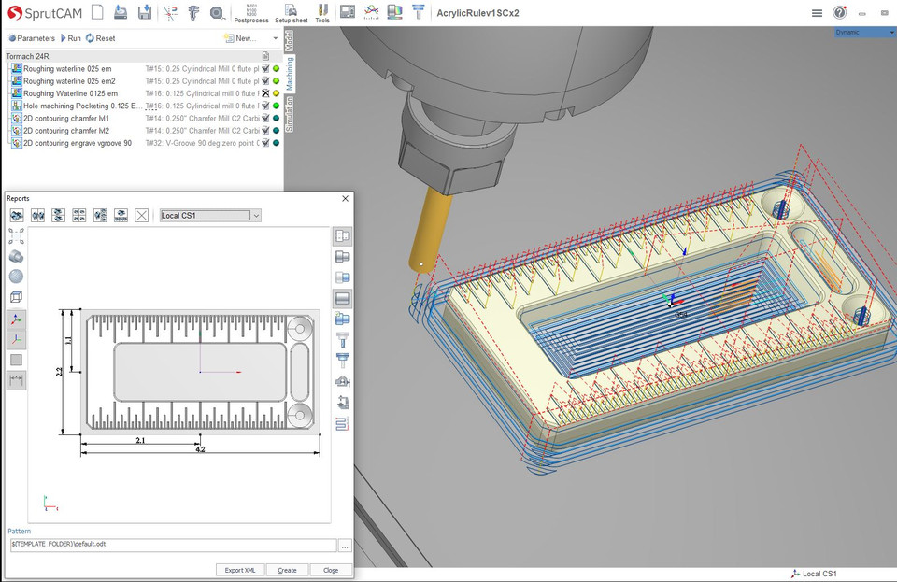Expand the New... operation dropdown
This screenshot has height=582, width=897.
point(273,37)
